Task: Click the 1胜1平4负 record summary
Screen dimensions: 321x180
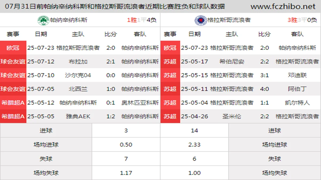Action: pyautogui.click(x=142, y=20)
